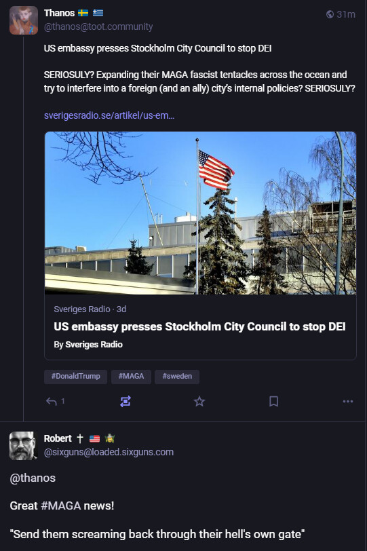
Task: Click the 31m post timestamp
Action: point(345,14)
